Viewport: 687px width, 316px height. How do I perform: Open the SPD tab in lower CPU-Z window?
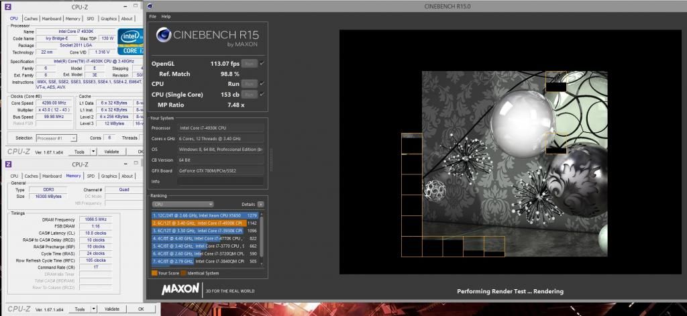point(91,176)
